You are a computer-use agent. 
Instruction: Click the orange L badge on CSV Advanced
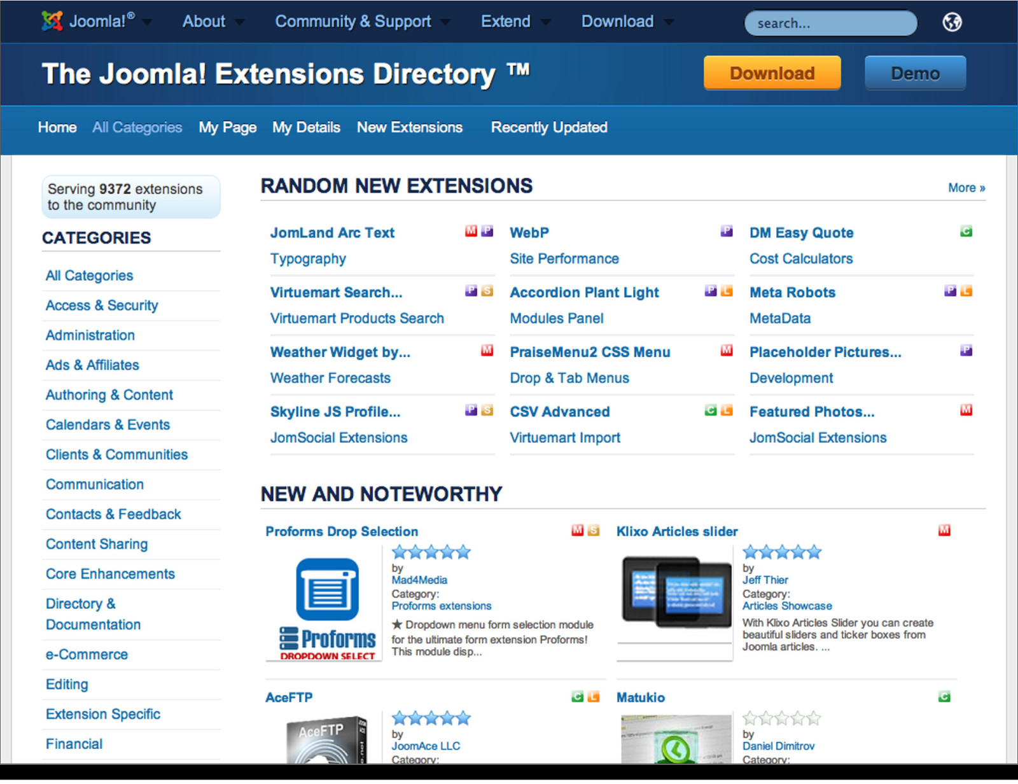[x=727, y=410]
